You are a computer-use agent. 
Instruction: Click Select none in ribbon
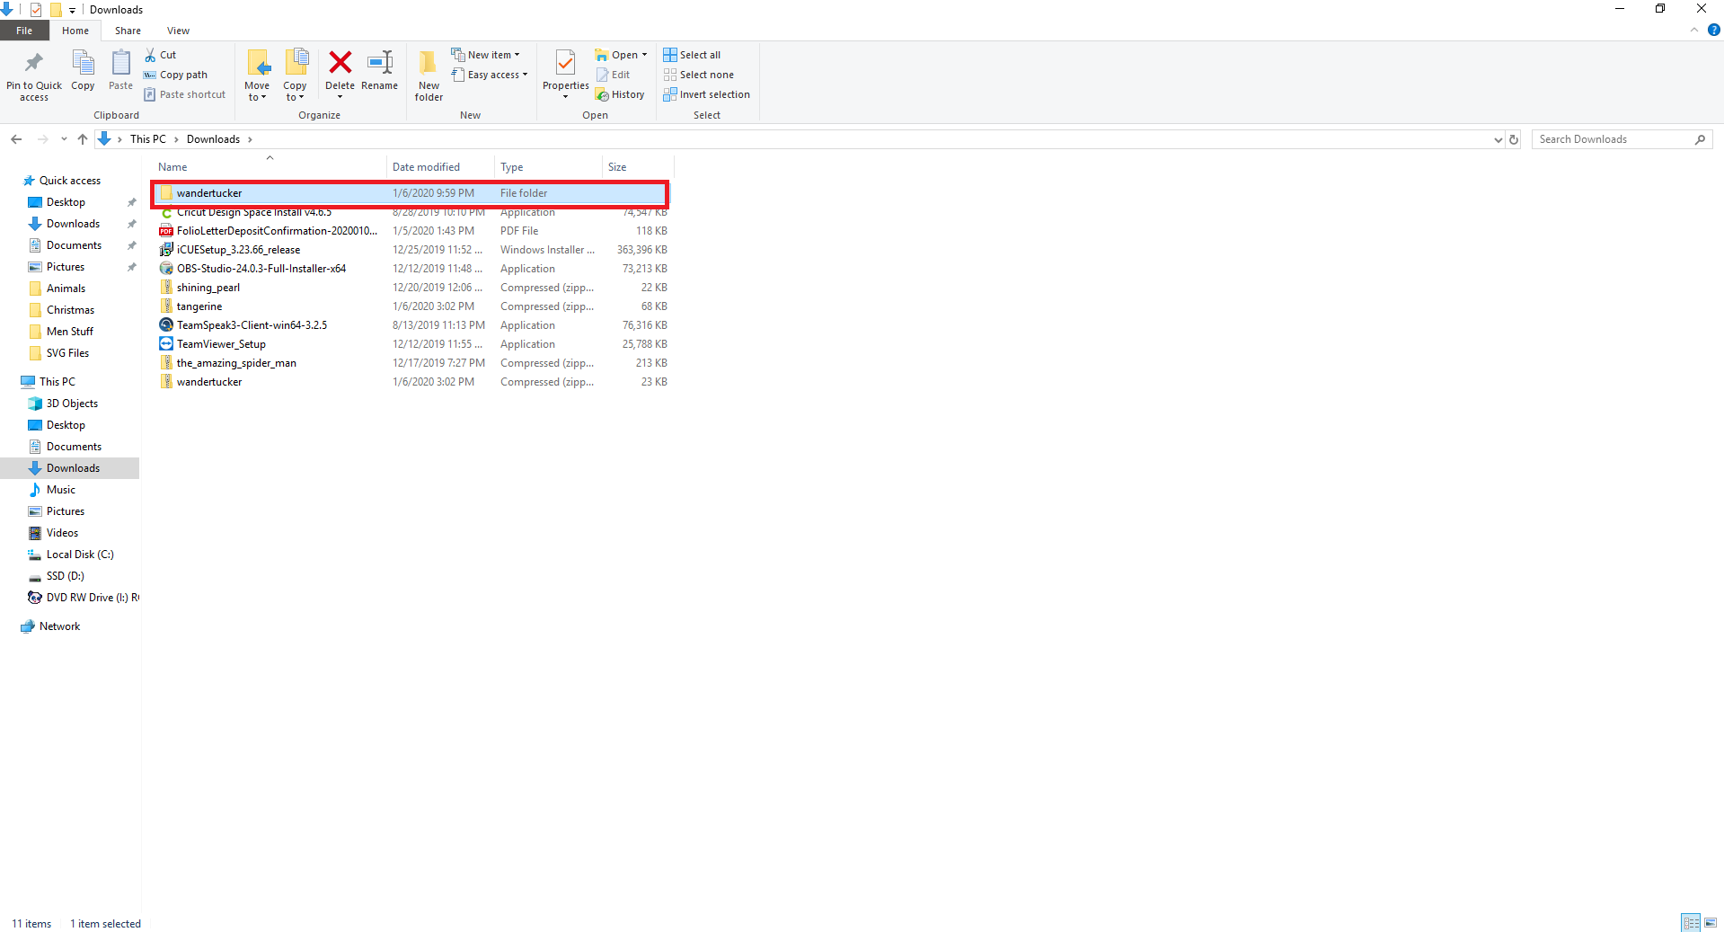(x=699, y=75)
